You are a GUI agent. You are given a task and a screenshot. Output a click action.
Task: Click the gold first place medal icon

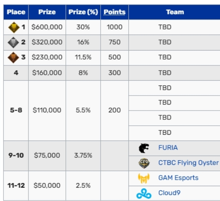tap(14, 27)
